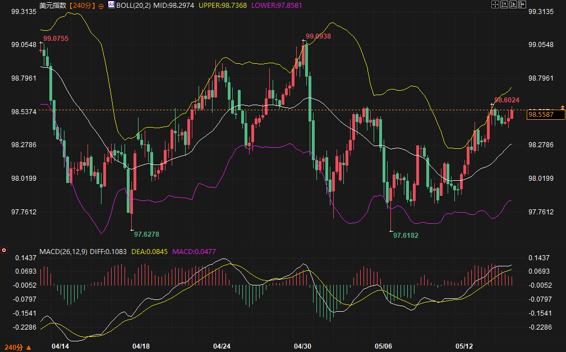Click the shift-chart-right arrow icon
The width and height of the screenshot is (566, 352).
(x=522, y=4)
